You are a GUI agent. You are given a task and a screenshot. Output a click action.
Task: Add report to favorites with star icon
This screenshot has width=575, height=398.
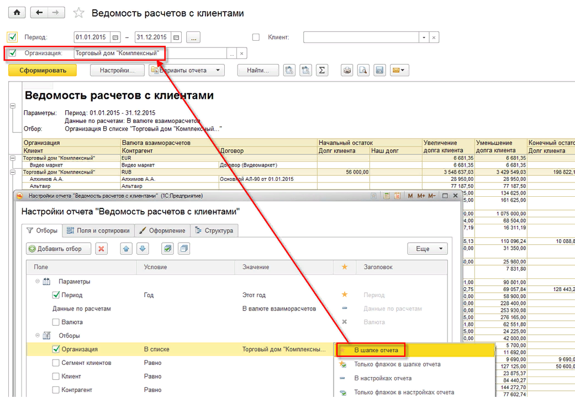(79, 13)
